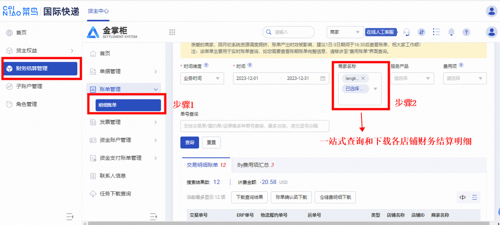Open the 首页 globe icon in left sidebar
The image size is (500, 225).
[x=9, y=33]
